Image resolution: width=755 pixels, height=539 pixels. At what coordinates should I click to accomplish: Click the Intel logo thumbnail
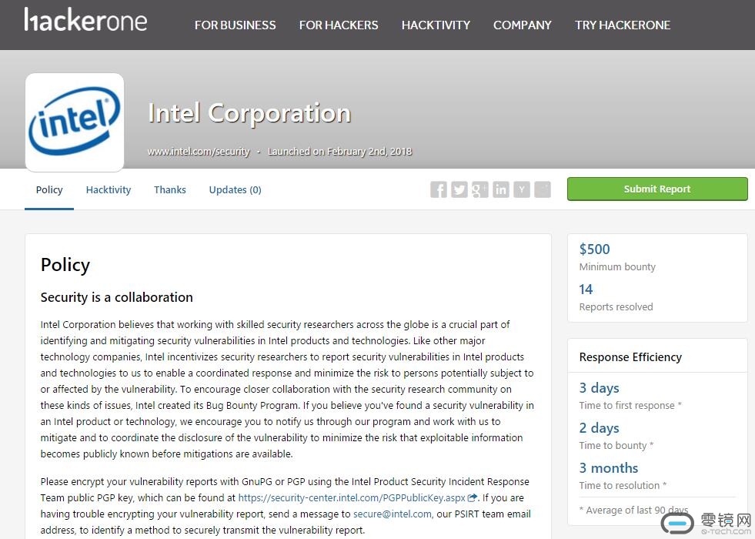pos(75,122)
